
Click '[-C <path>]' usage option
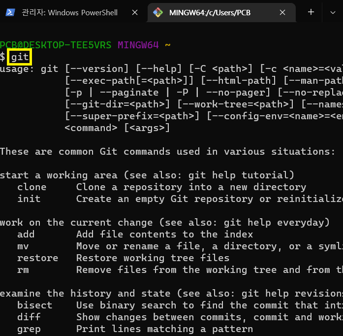pos(221,69)
